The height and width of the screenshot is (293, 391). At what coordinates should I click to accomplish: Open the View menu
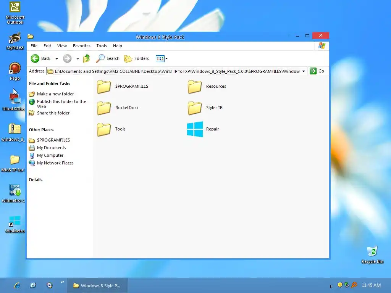click(x=62, y=46)
